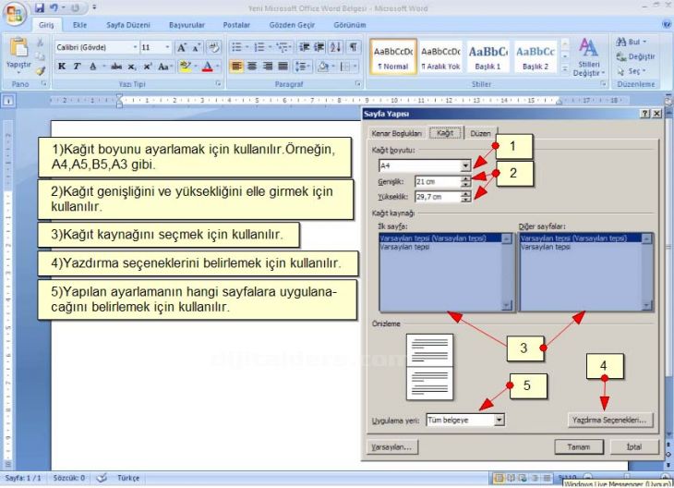Click the Yükseklik 29,7 cm input field

pos(438,197)
